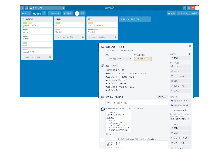Click the apps grid icon
Screen dimensions: 223x167
pyautogui.click(x=23, y=8)
